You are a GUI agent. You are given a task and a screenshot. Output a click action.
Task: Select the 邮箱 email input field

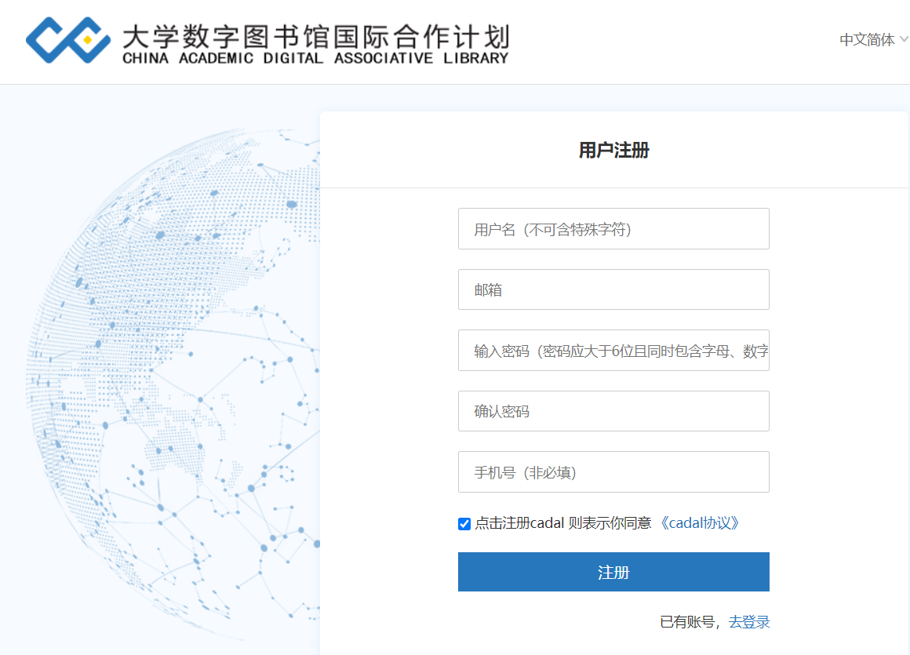pyautogui.click(x=613, y=289)
